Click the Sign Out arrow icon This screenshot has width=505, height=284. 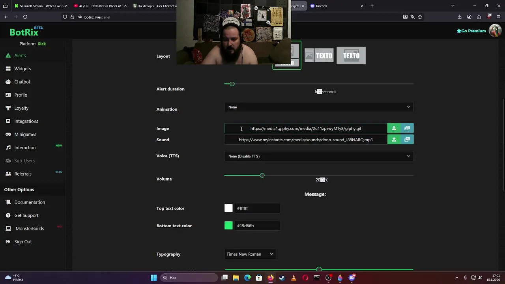(8, 242)
